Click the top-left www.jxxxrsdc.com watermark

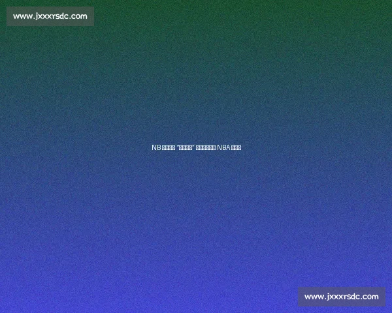pos(50,16)
